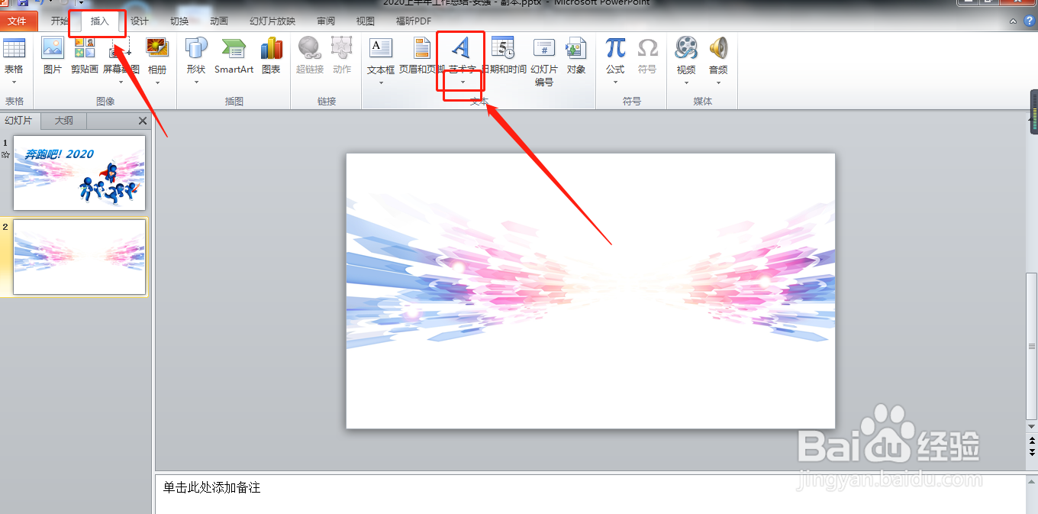Go to previous slide double-arrow button
Image resolution: width=1038 pixels, height=514 pixels.
point(1032,441)
